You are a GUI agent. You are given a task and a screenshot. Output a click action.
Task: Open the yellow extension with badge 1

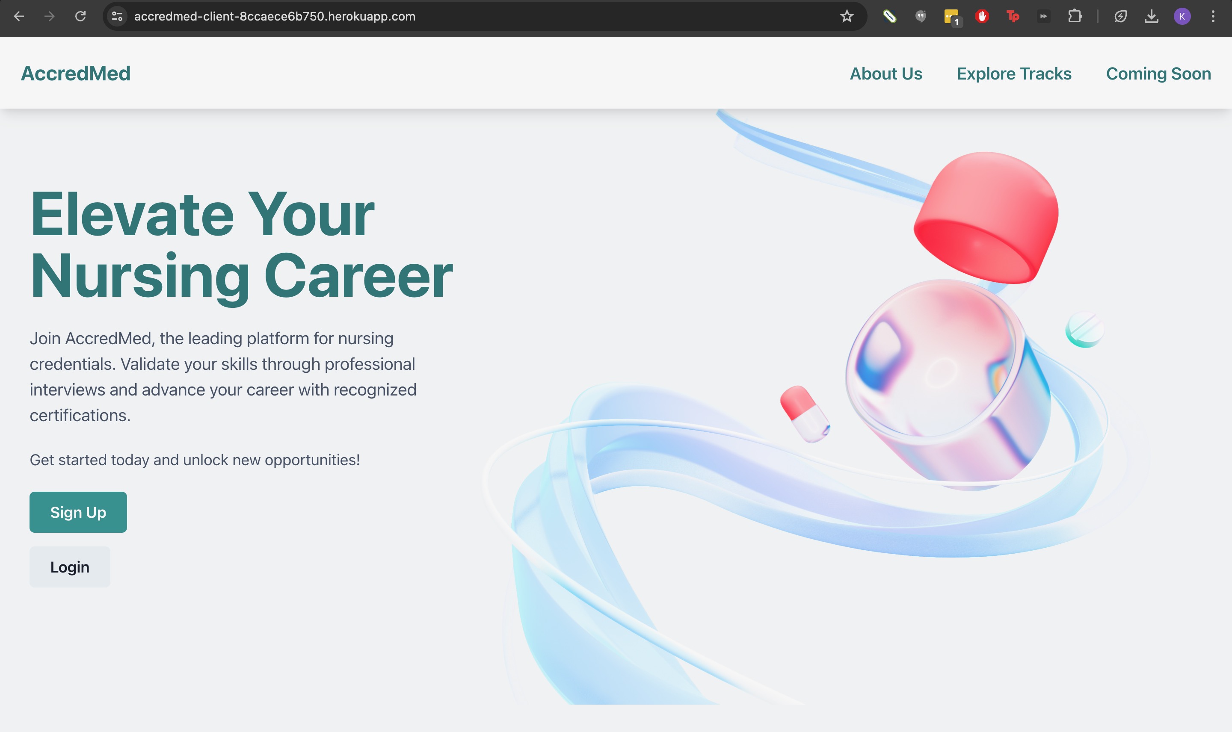tap(951, 16)
